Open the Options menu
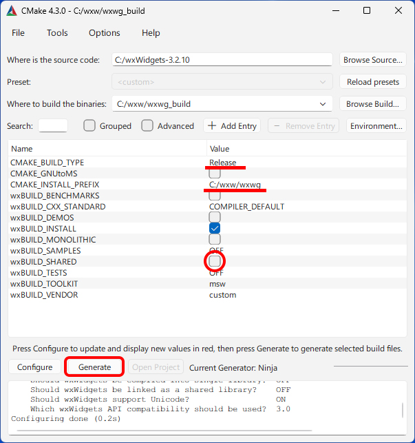The width and height of the screenshot is (415, 443). pos(104,33)
